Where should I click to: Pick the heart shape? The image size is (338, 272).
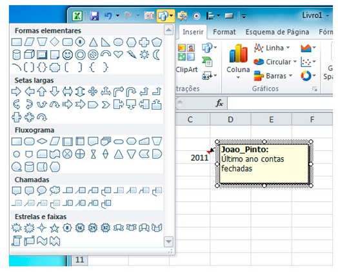[118, 54]
